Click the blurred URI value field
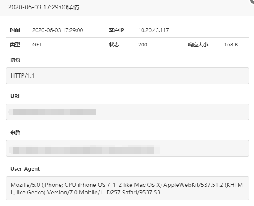 click(x=128, y=112)
